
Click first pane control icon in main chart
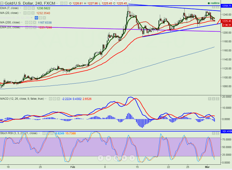pyautogui.click(x=213, y=7)
